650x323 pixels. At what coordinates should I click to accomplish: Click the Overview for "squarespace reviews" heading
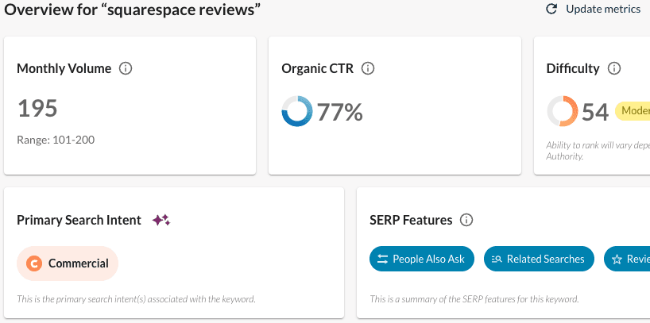(130, 10)
